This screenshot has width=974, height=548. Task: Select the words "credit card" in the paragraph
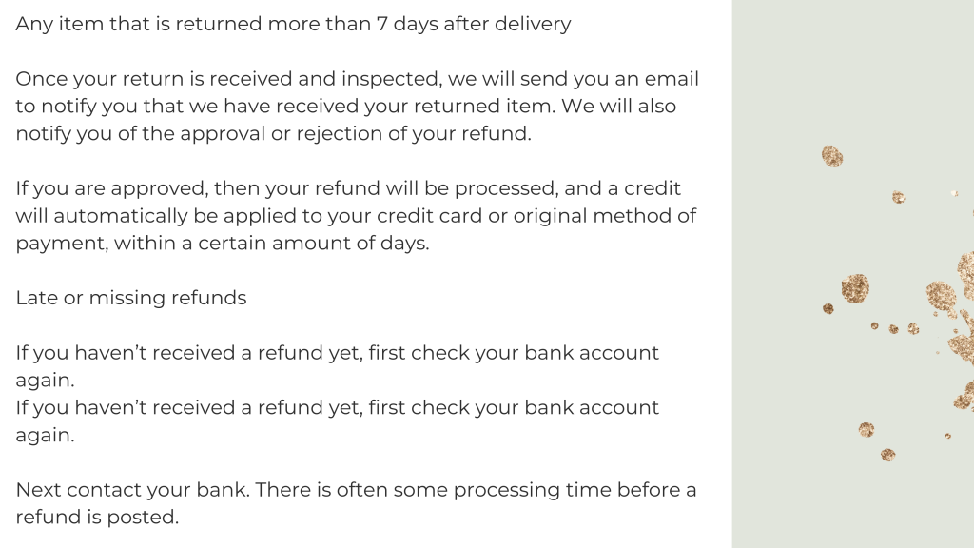[428, 216]
